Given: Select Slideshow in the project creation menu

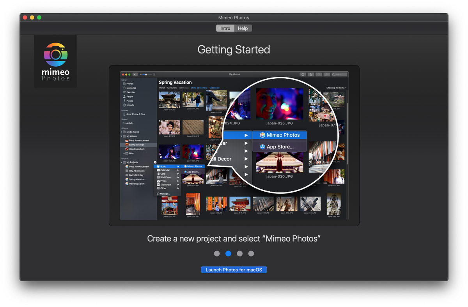Looking at the screenshot, I should 166,184.
